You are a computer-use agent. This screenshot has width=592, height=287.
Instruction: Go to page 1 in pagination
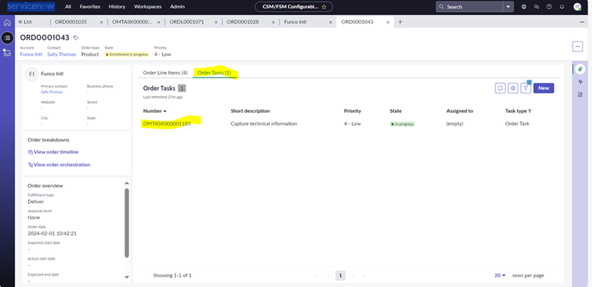[x=340, y=276]
